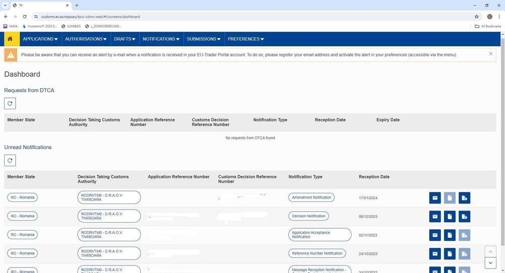Open the DRAFTS menu
The image size is (505, 273).
125,39
